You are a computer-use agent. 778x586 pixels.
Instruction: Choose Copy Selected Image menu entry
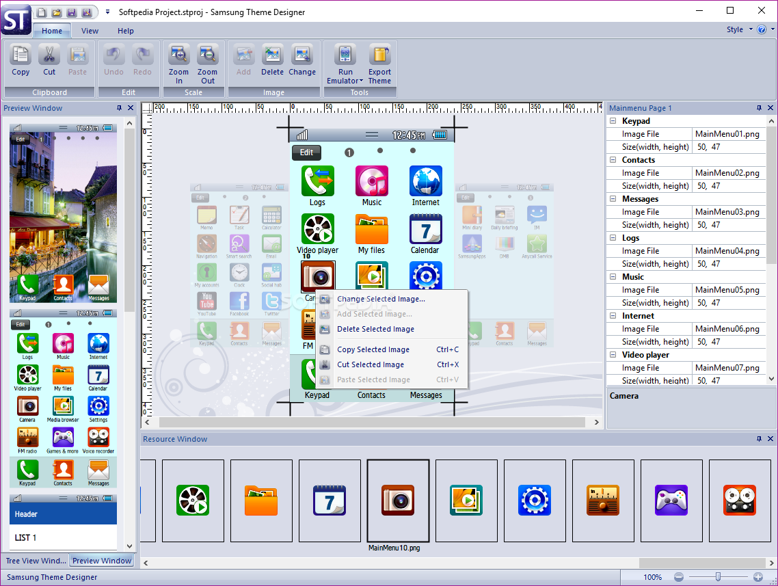pos(392,349)
